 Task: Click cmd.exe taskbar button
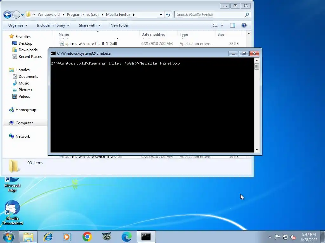coord(146,237)
